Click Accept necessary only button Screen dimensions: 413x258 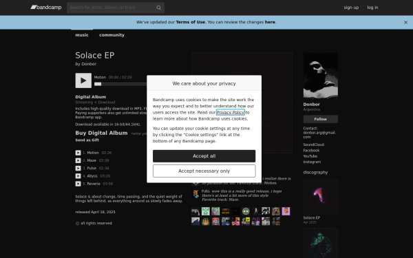(x=204, y=171)
